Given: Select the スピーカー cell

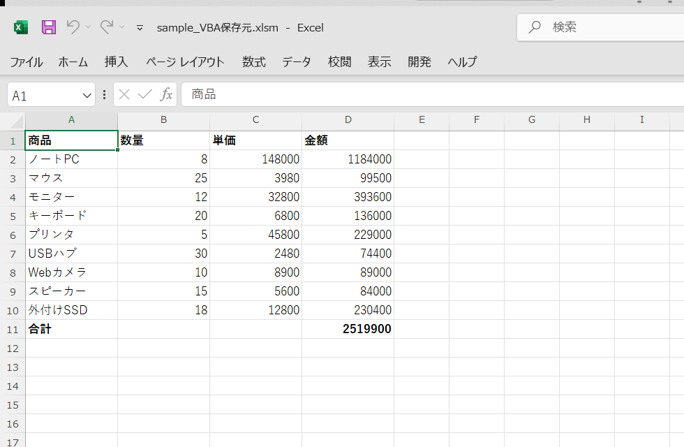Looking at the screenshot, I should (x=71, y=291).
